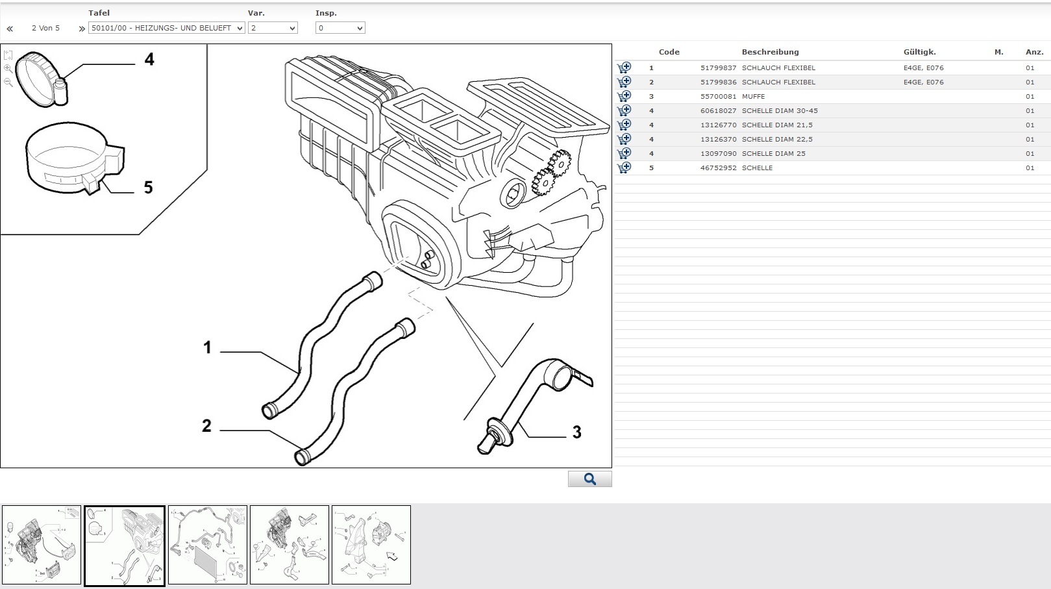
Task: Select the fifth thumbnail at bottom
Action: pos(371,545)
